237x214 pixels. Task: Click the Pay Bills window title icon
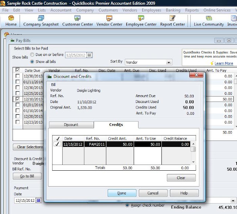[12, 40]
